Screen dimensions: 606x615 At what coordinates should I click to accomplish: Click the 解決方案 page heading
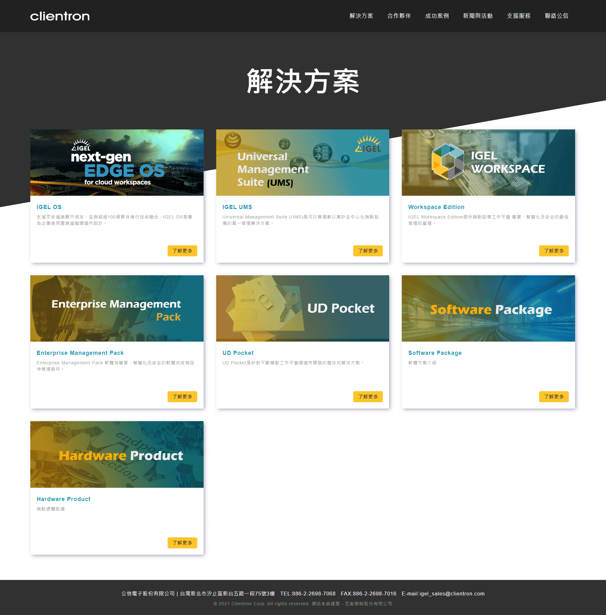(303, 81)
